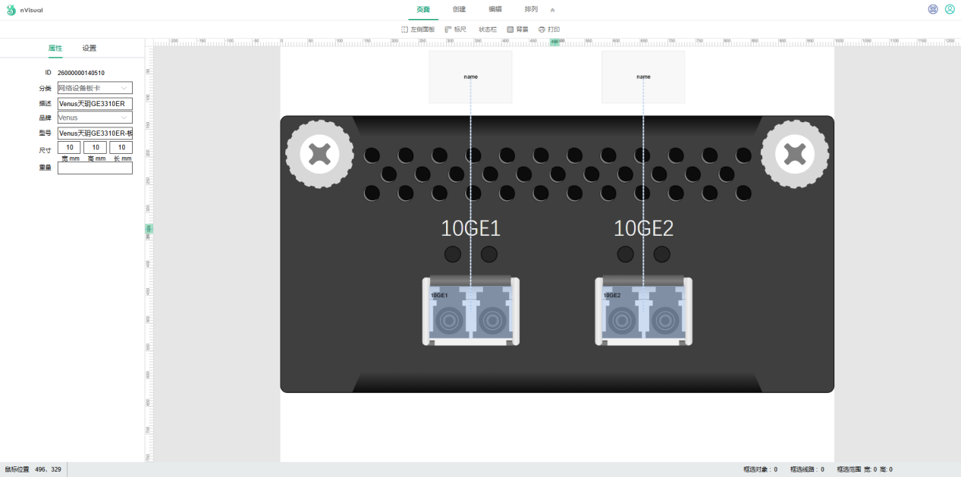Click the 高 mm height field
The width and height of the screenshot is (961, 477).
pyautogui.click(x=95, y=148)
